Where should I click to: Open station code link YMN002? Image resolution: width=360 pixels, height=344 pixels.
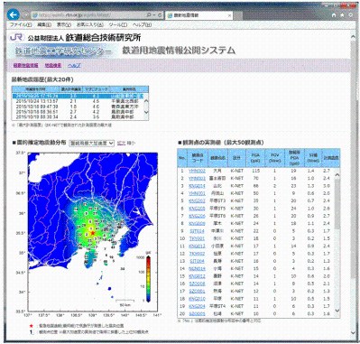coord(197,171)
